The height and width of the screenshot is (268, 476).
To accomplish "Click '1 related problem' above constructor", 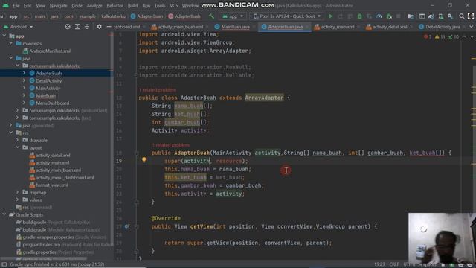I will pyautogui.click(x=170, y=145).
